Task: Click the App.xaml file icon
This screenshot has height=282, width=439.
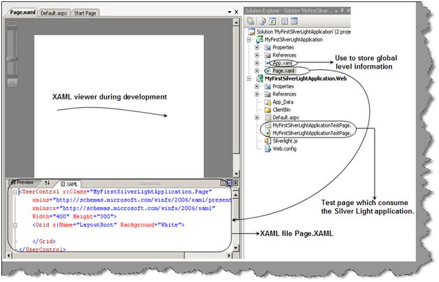Action: click(268, 63)
